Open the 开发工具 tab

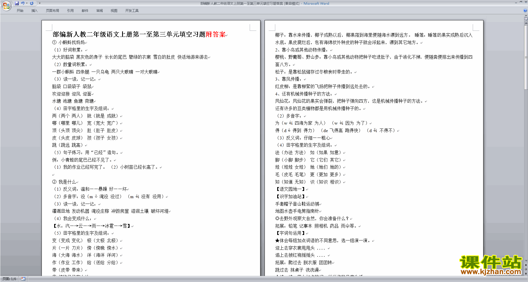click(132, 11)
